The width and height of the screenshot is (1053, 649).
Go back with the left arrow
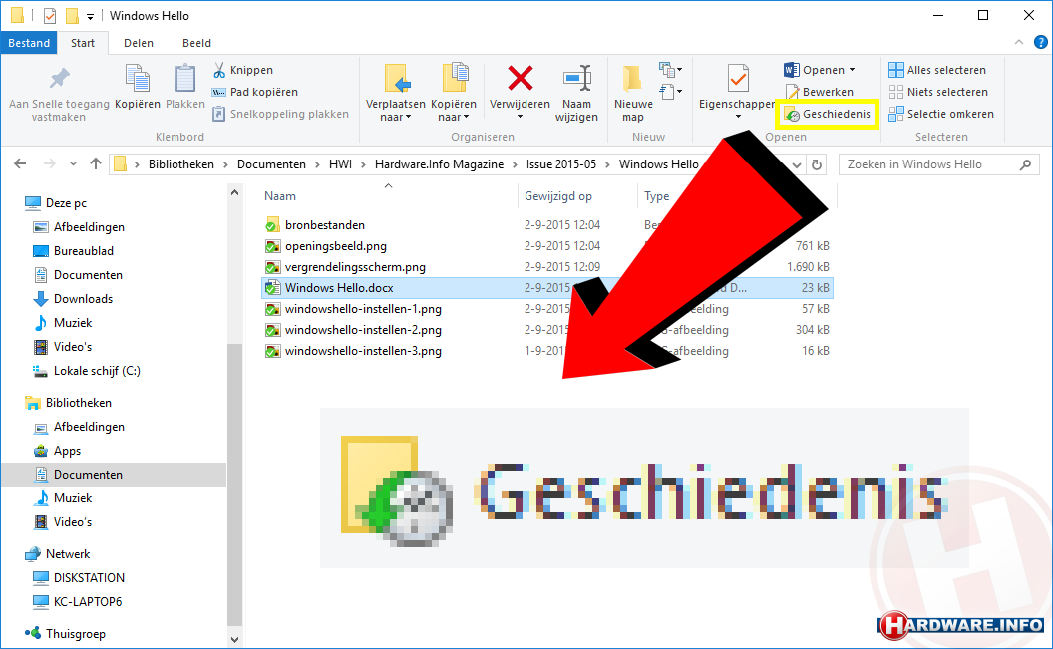pyautogui.click(x=20, y=163)
